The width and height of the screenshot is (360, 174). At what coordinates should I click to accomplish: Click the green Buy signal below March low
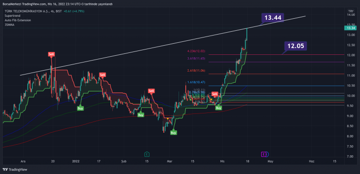click(174, 133)
